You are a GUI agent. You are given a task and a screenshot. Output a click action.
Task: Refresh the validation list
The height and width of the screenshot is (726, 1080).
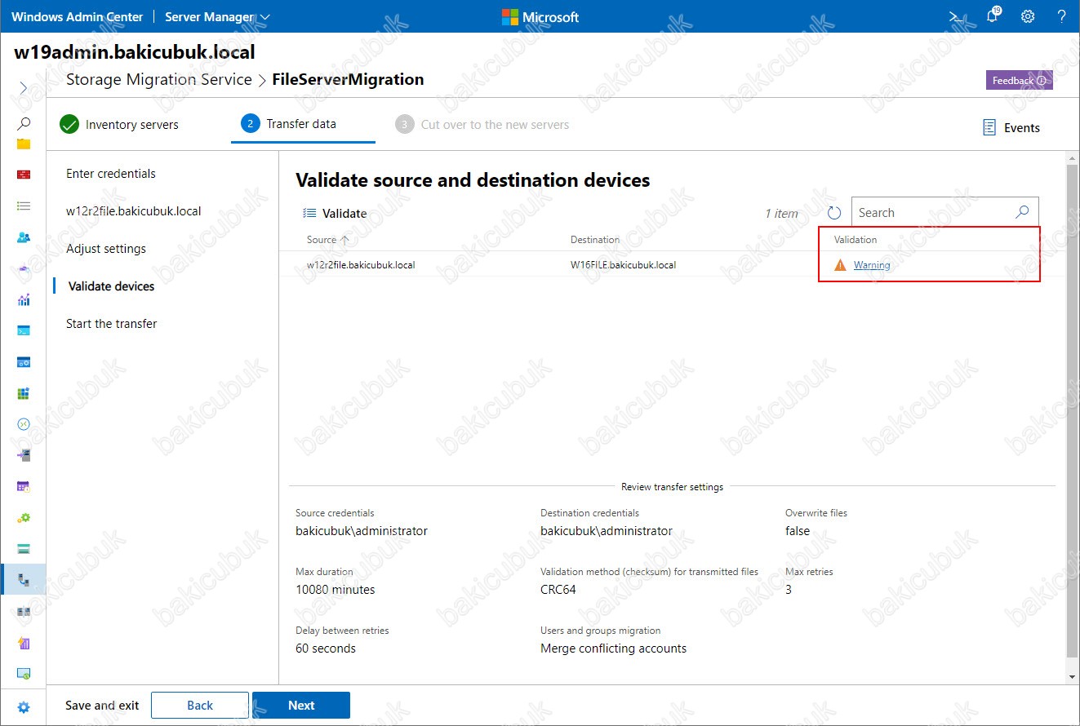click(x=834, y=213)
